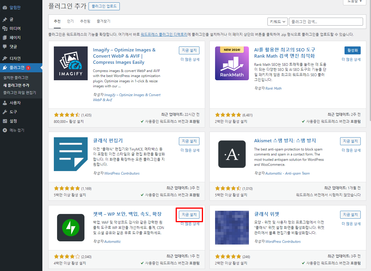Open 더 많은 상세 for Rank Math

[351, 59]
